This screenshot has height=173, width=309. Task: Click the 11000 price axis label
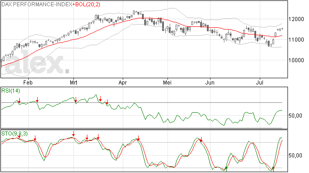(x=296, y=40)
